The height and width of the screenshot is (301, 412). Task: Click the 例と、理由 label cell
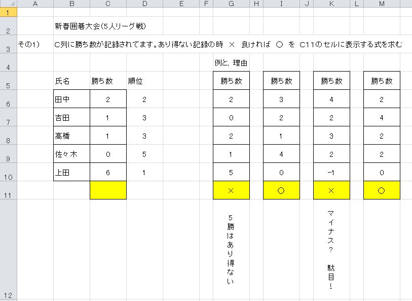[231, 62]
